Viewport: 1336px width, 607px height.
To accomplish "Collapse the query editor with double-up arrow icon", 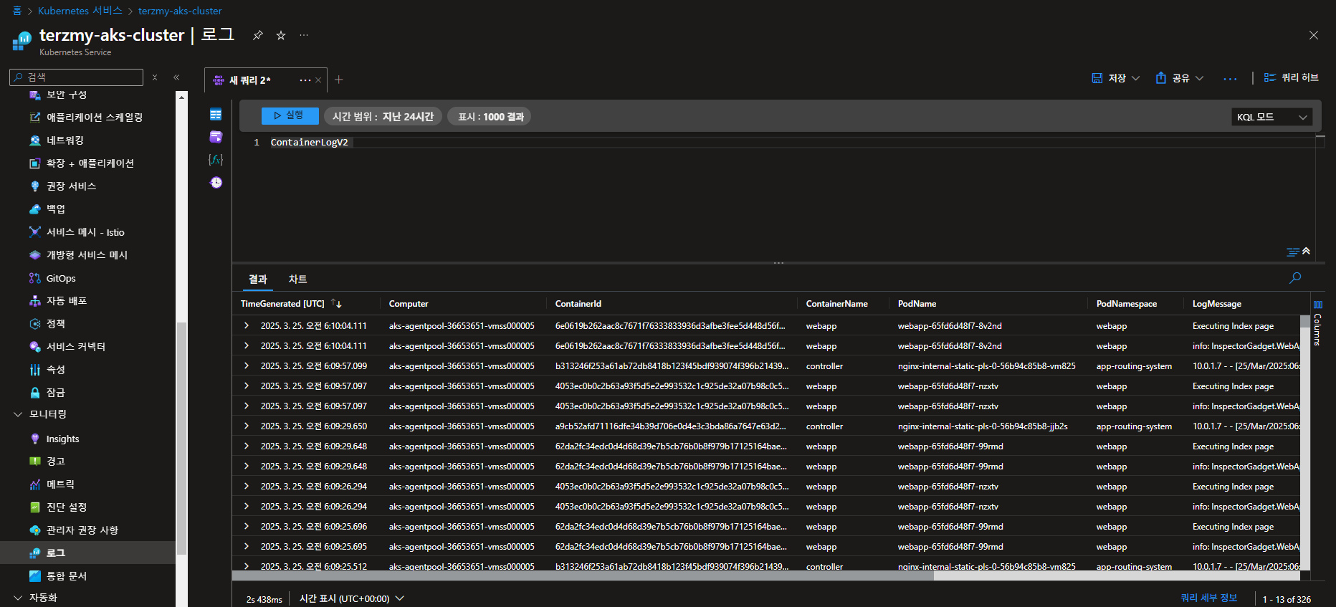I will point(1306,251).
